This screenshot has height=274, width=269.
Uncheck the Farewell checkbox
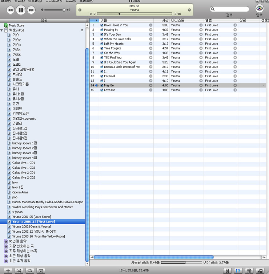(x=102, y=76)
